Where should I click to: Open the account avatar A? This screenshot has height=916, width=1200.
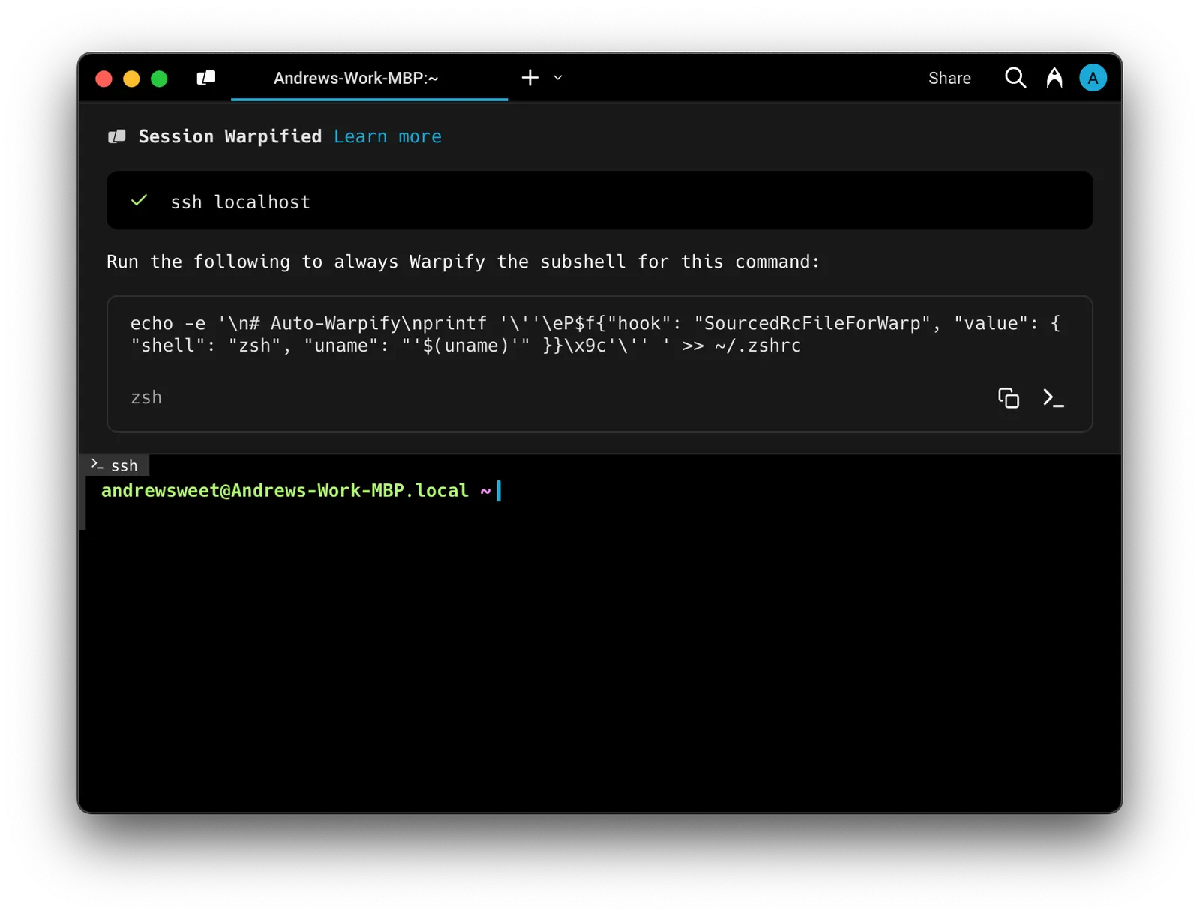tap(1093, 77)
